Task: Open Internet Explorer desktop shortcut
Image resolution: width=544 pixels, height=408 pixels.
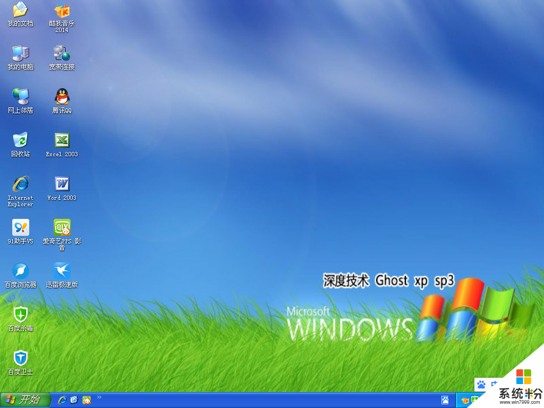Action: click(20, 184)
